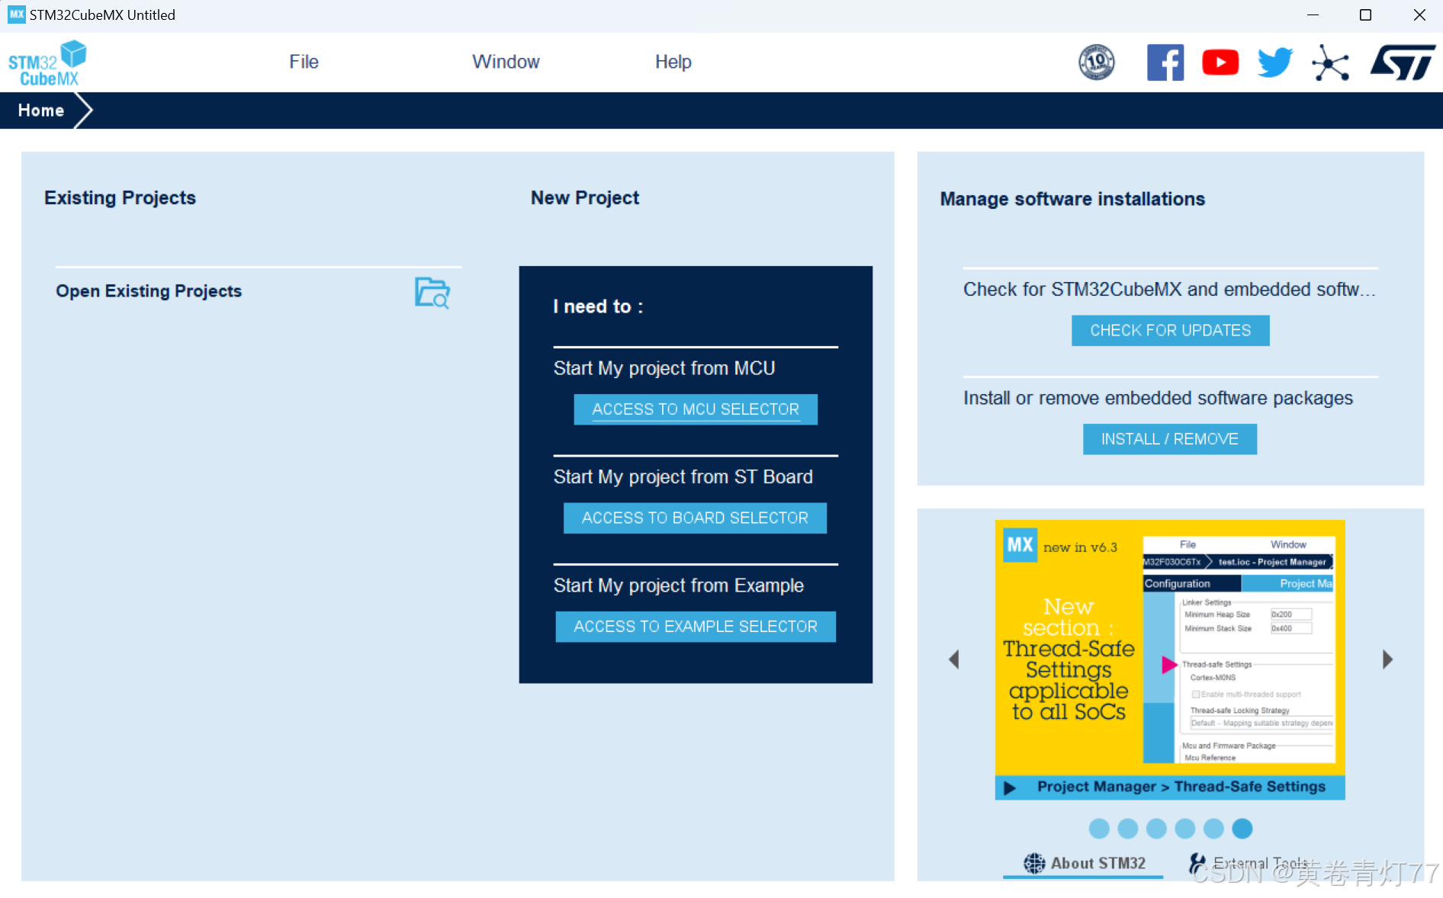1443x898 pixels.
Task: Click the External Tools wrench icon
Action: (x=1198, y=863)
